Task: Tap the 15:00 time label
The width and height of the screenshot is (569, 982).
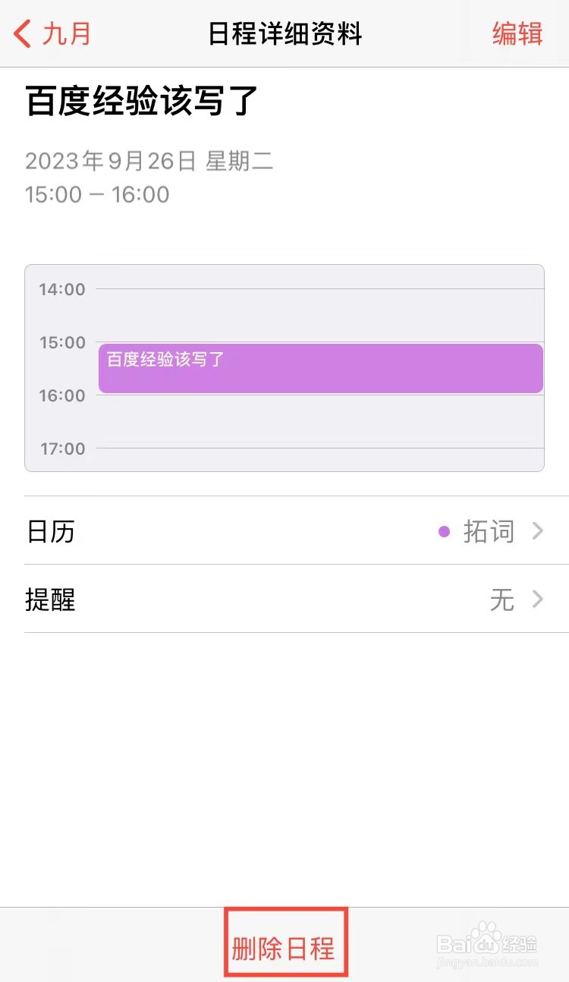Action: [62, 342]
